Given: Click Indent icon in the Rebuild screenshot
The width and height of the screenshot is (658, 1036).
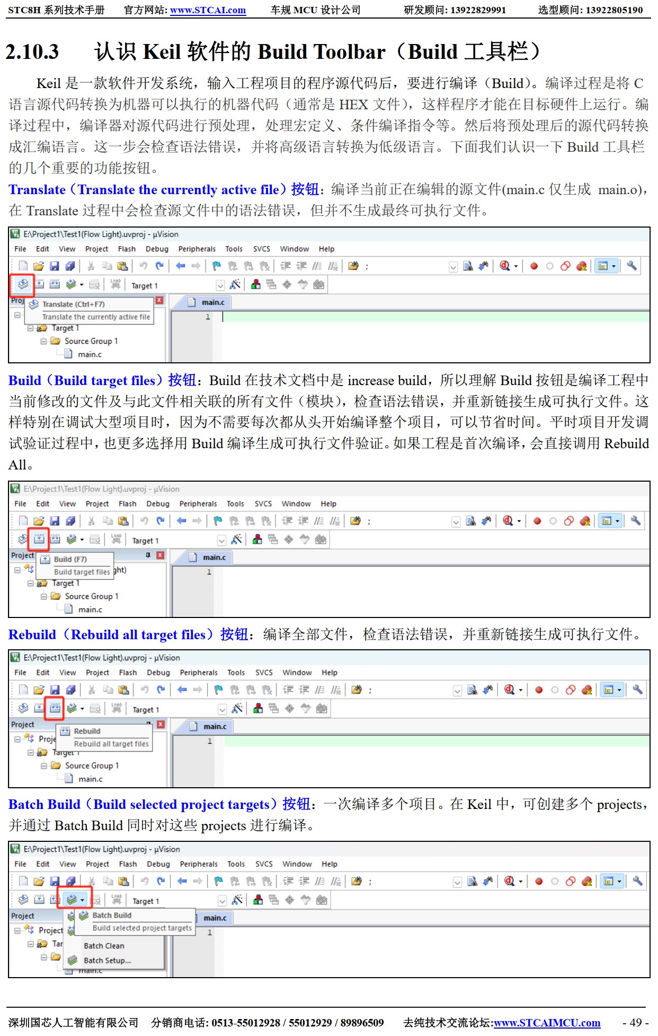Looking at the screenshot, I should click(x=288, y=690).
